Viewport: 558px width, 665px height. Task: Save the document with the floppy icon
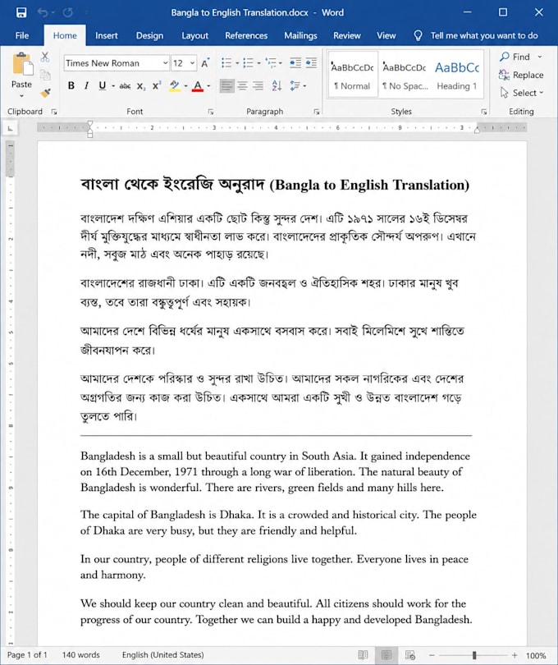[x=21, y=12]
